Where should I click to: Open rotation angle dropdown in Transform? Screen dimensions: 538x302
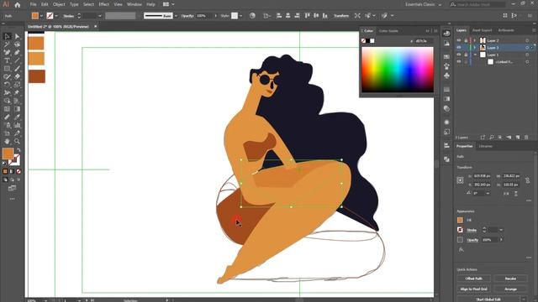(488, 194)
